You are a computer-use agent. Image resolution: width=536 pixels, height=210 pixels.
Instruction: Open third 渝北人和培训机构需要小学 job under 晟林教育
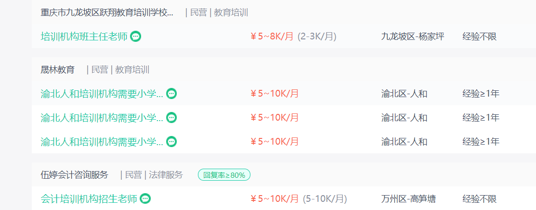(102, 141)
